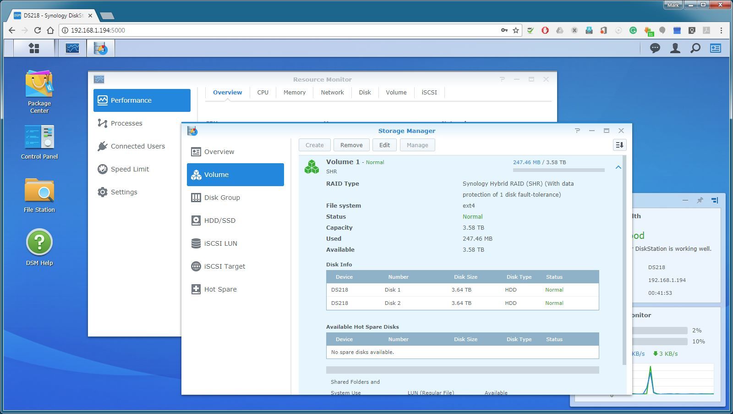The image size is (733, 414).
Task: Click the browser reload button
Action: (x=38, y=30)
